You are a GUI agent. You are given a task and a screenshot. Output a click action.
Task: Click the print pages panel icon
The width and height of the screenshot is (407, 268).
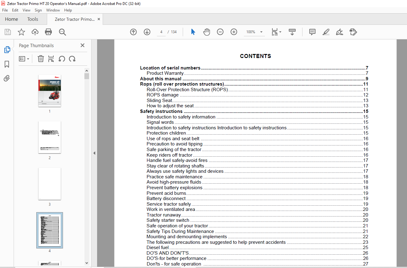coord(51,59)
